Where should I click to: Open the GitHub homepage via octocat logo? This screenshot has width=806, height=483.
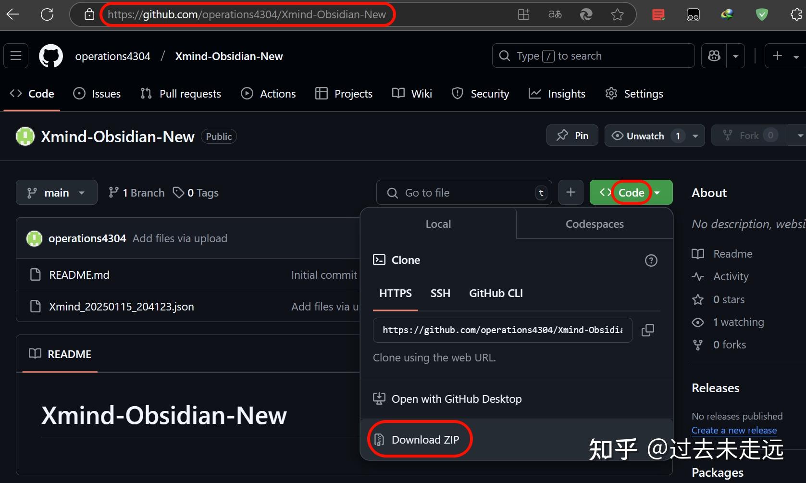[x=50, y=56]
